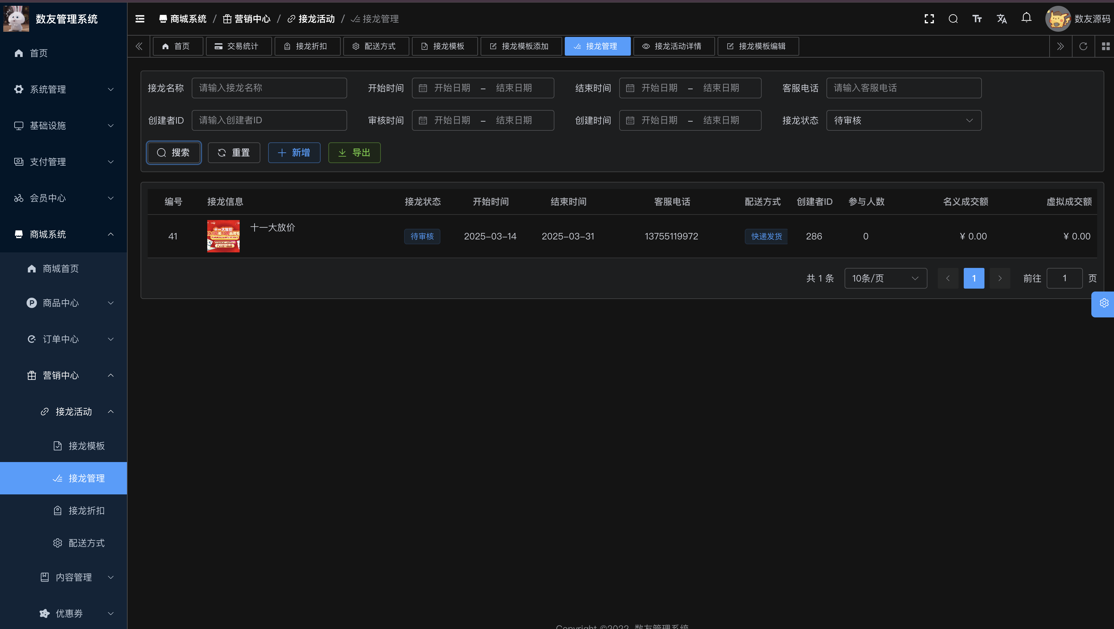Viewport: 1114px width, 629px height.
Task: Click the font size icon
Action: (x=977, y=18)
